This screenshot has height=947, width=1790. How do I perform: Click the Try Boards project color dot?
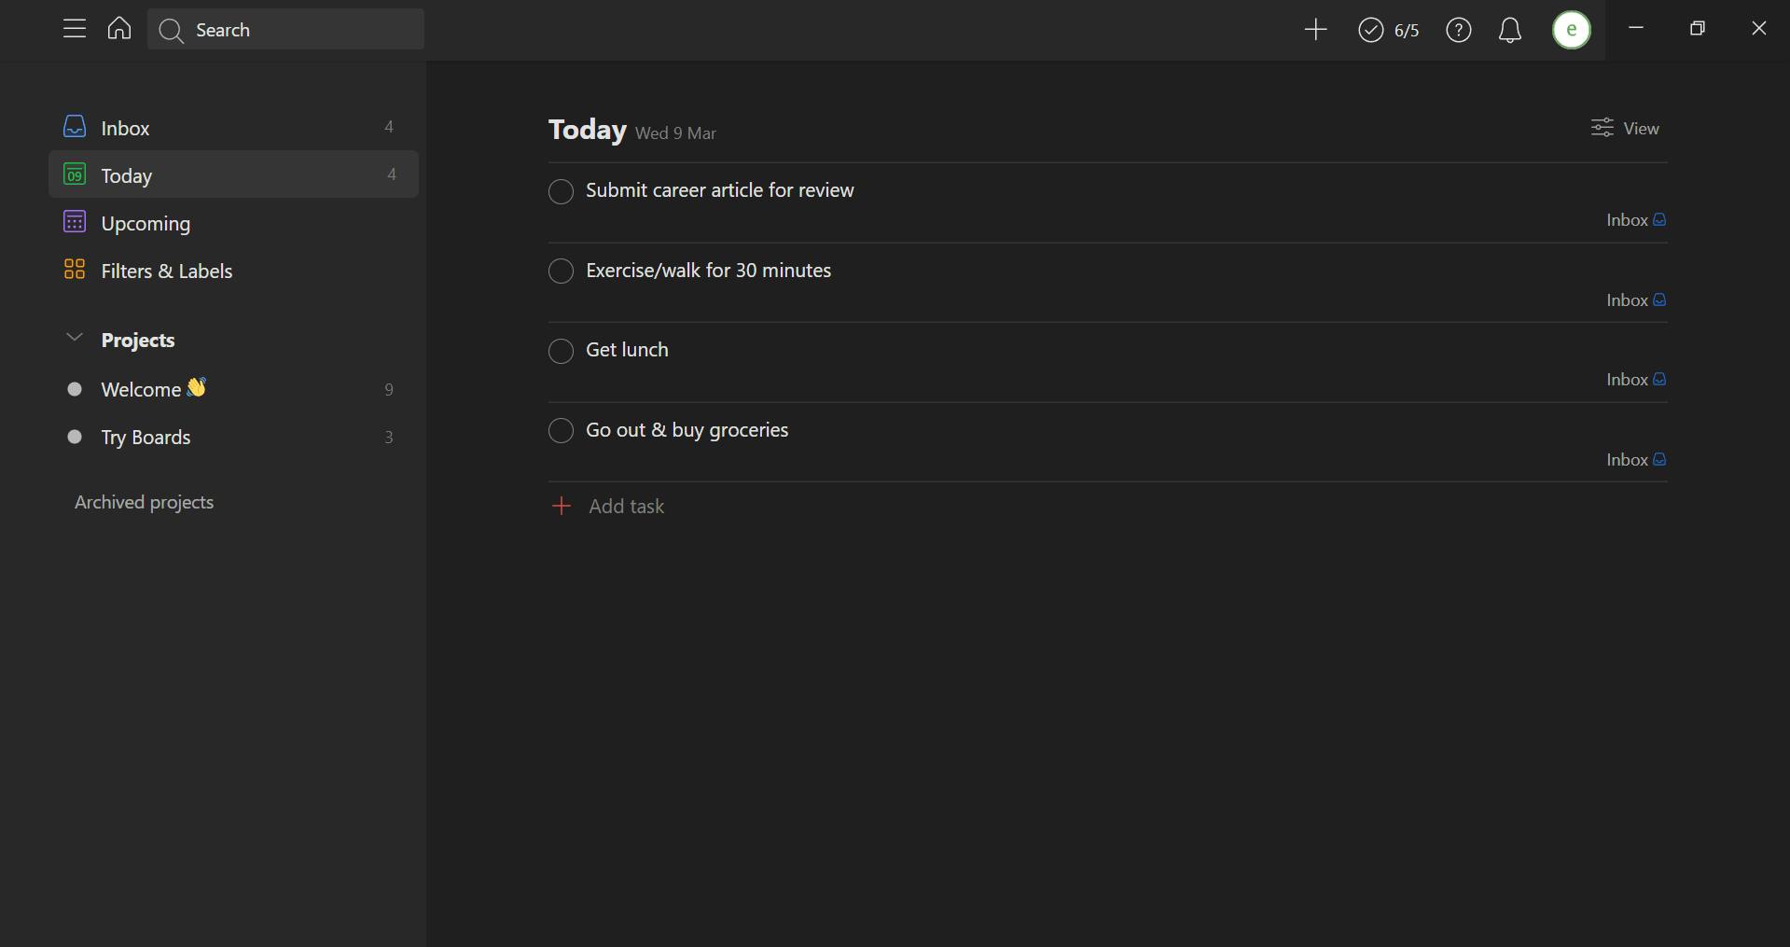tap(75, 437)
